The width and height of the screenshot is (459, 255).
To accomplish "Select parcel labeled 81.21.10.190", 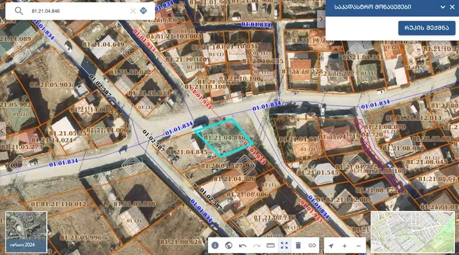I will point(240,79).
